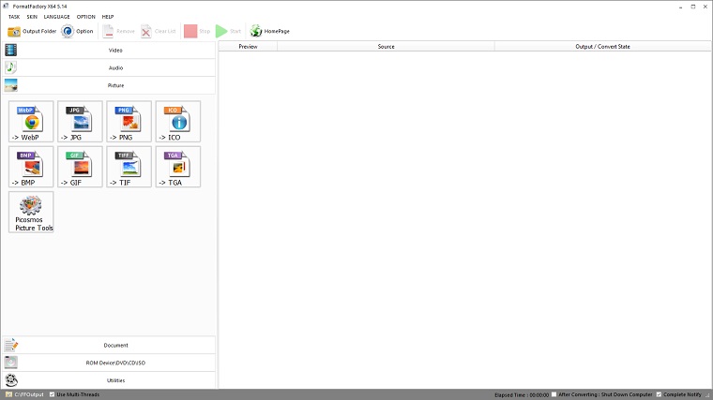
Task: Open the -> PNG conversion tool
Action: pyautogui.click(x=129, y=121)
